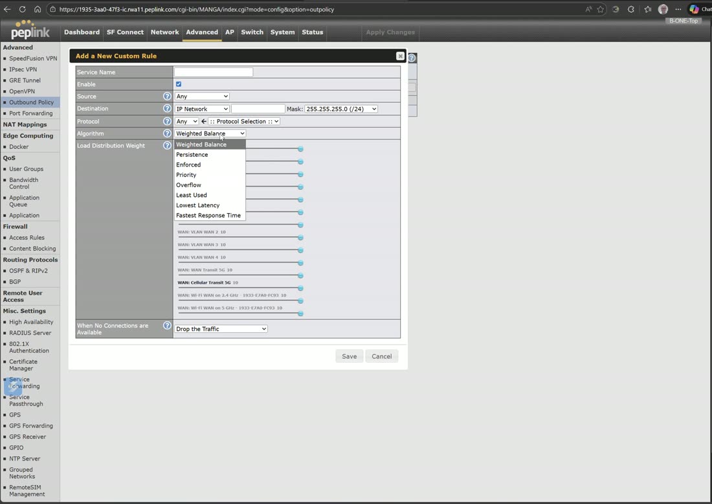712x504 pixels.
Task: Open help for the Destination field
Action: pyautogui.click(x=167, y=109)
